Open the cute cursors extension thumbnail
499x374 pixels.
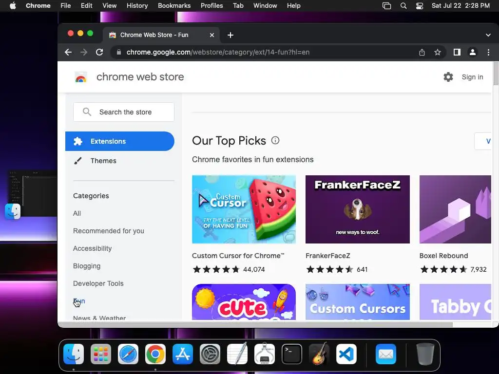[244, 302]
